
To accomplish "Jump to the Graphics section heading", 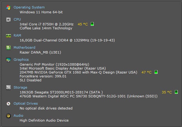I will coord(21,60).
